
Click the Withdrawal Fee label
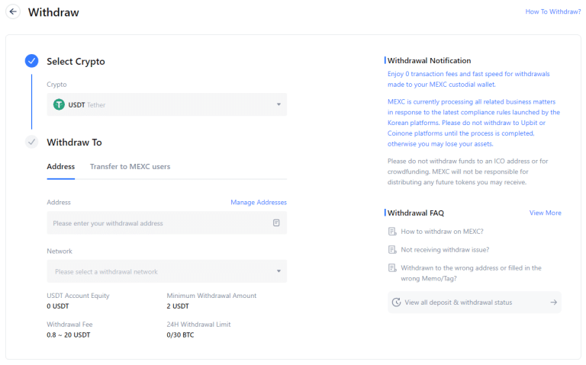tap(69, 325)
